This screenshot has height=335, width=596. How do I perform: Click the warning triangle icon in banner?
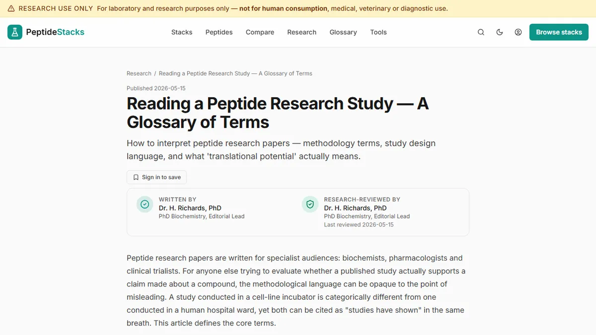click(x=11, y=8)
